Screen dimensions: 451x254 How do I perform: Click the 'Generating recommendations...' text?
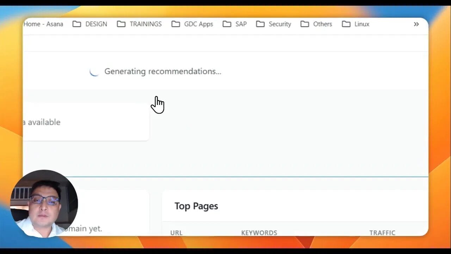coord(162,71)
